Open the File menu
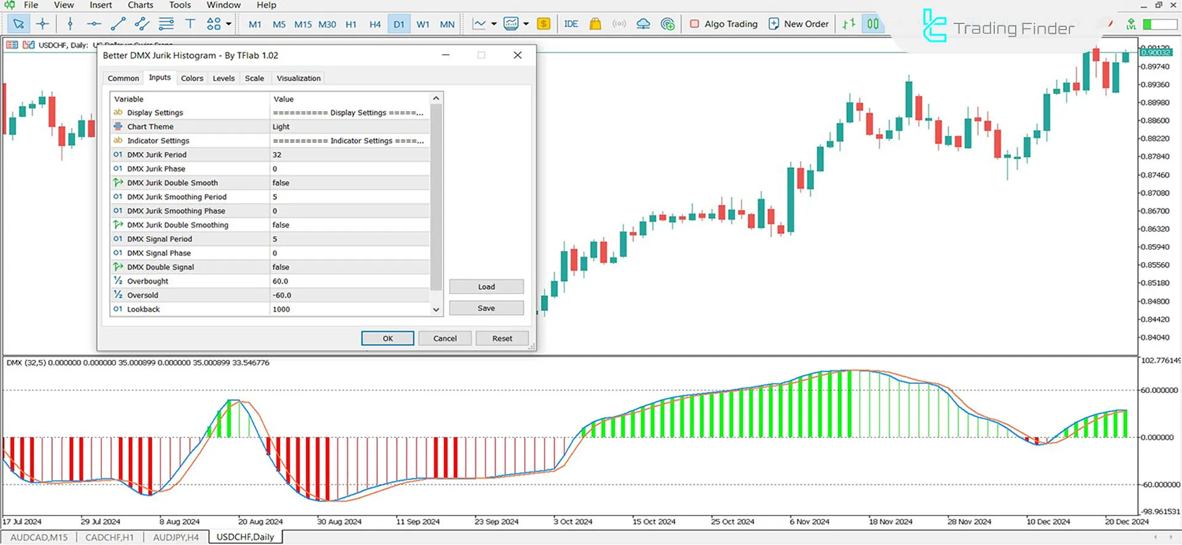 (31, 5)
